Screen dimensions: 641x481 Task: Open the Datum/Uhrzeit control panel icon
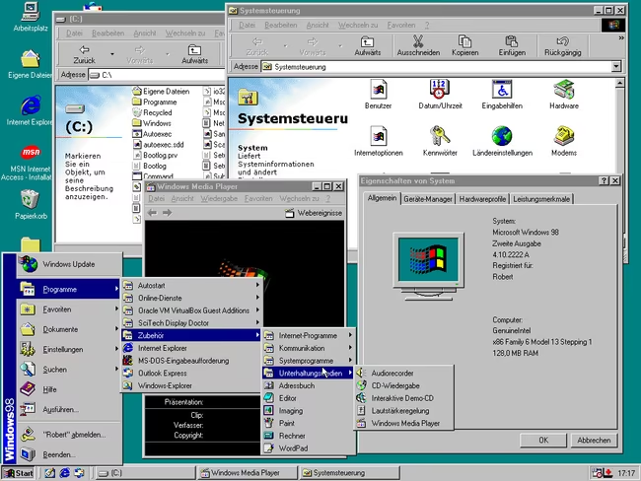pos(440,95)
